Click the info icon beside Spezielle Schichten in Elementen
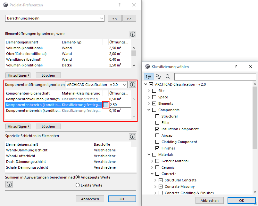258x206 pixels. point(132,136)
